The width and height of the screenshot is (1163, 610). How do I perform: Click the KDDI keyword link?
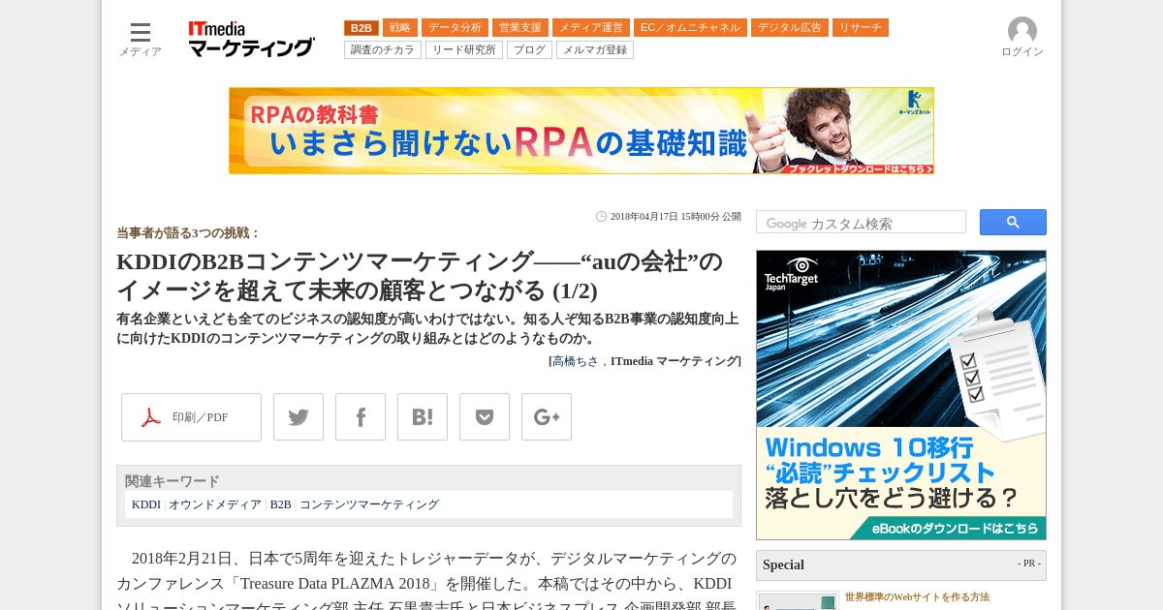(x=146, y=504)
